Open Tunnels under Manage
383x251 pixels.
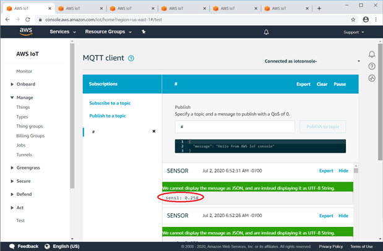[24, 155]
